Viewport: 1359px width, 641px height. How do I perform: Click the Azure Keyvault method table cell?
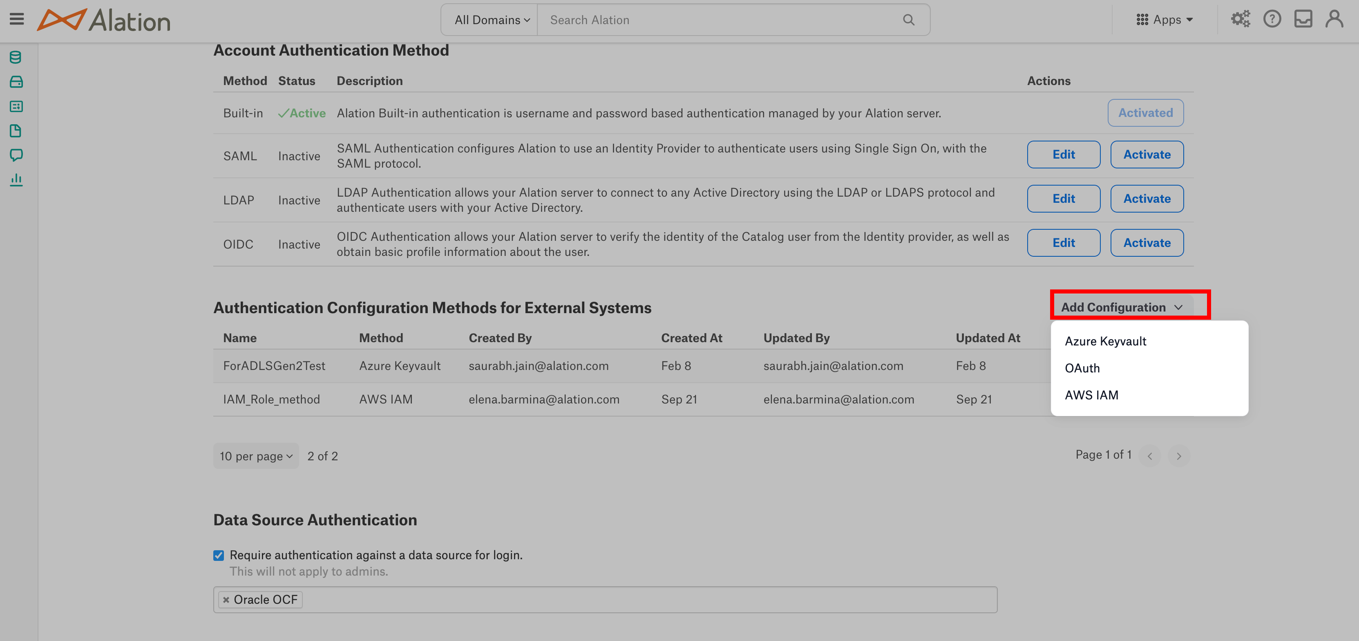tap(399, 366)
